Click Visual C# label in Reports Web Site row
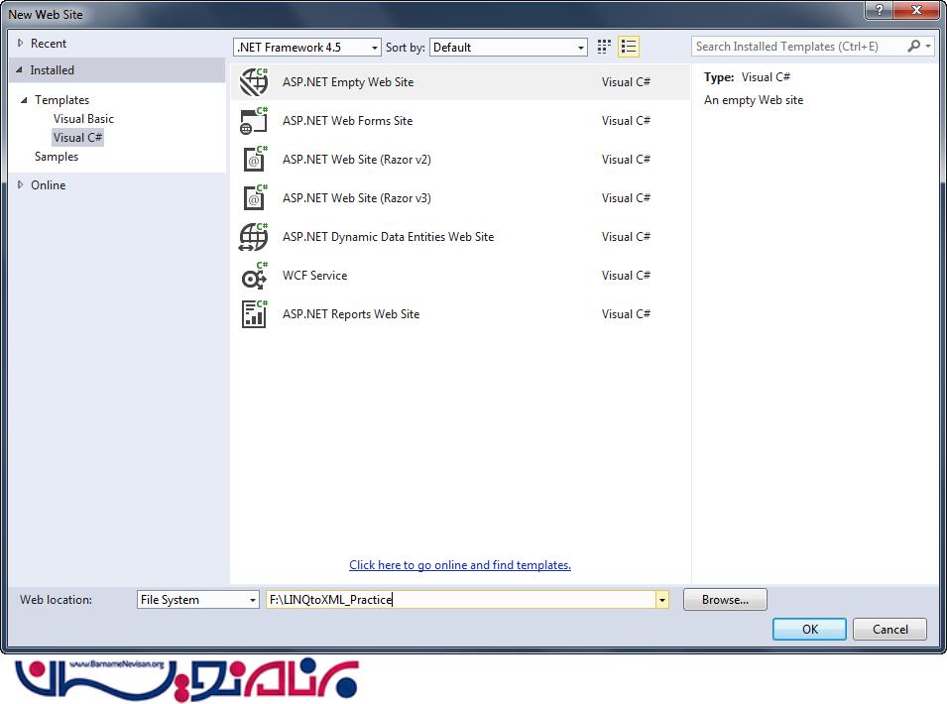Screen dimensions: 947x704 pyautogui.click(x=626, y=314)
